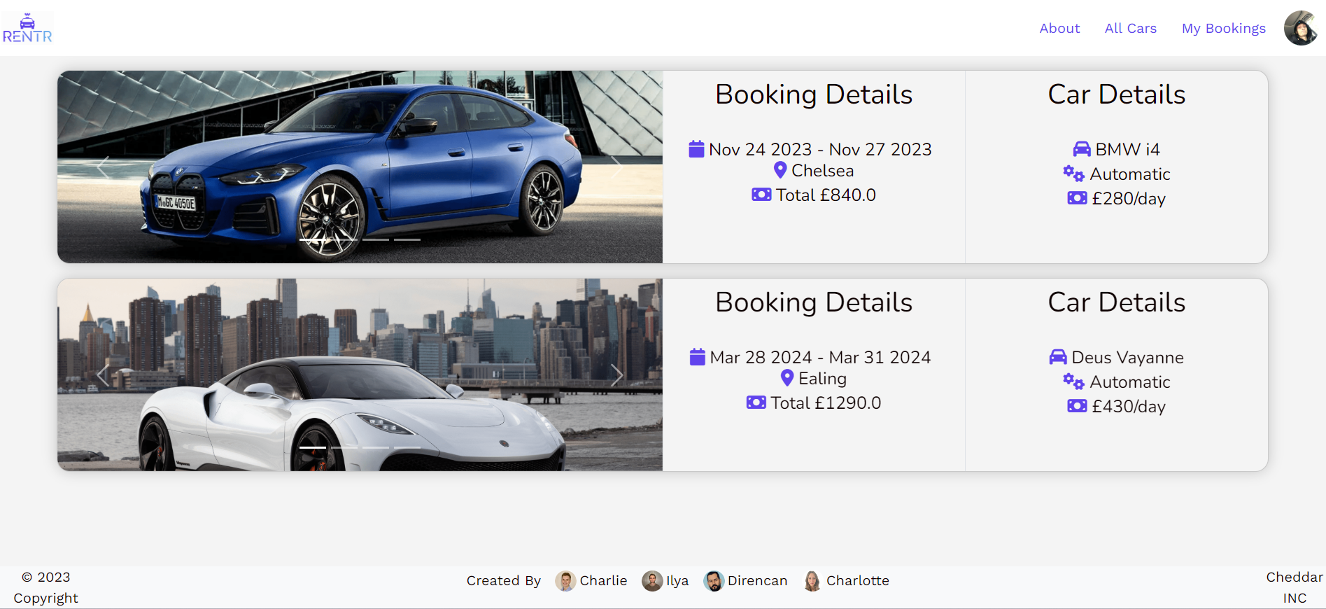Click 'Cheddar INC' footer text

[1295, 587]
